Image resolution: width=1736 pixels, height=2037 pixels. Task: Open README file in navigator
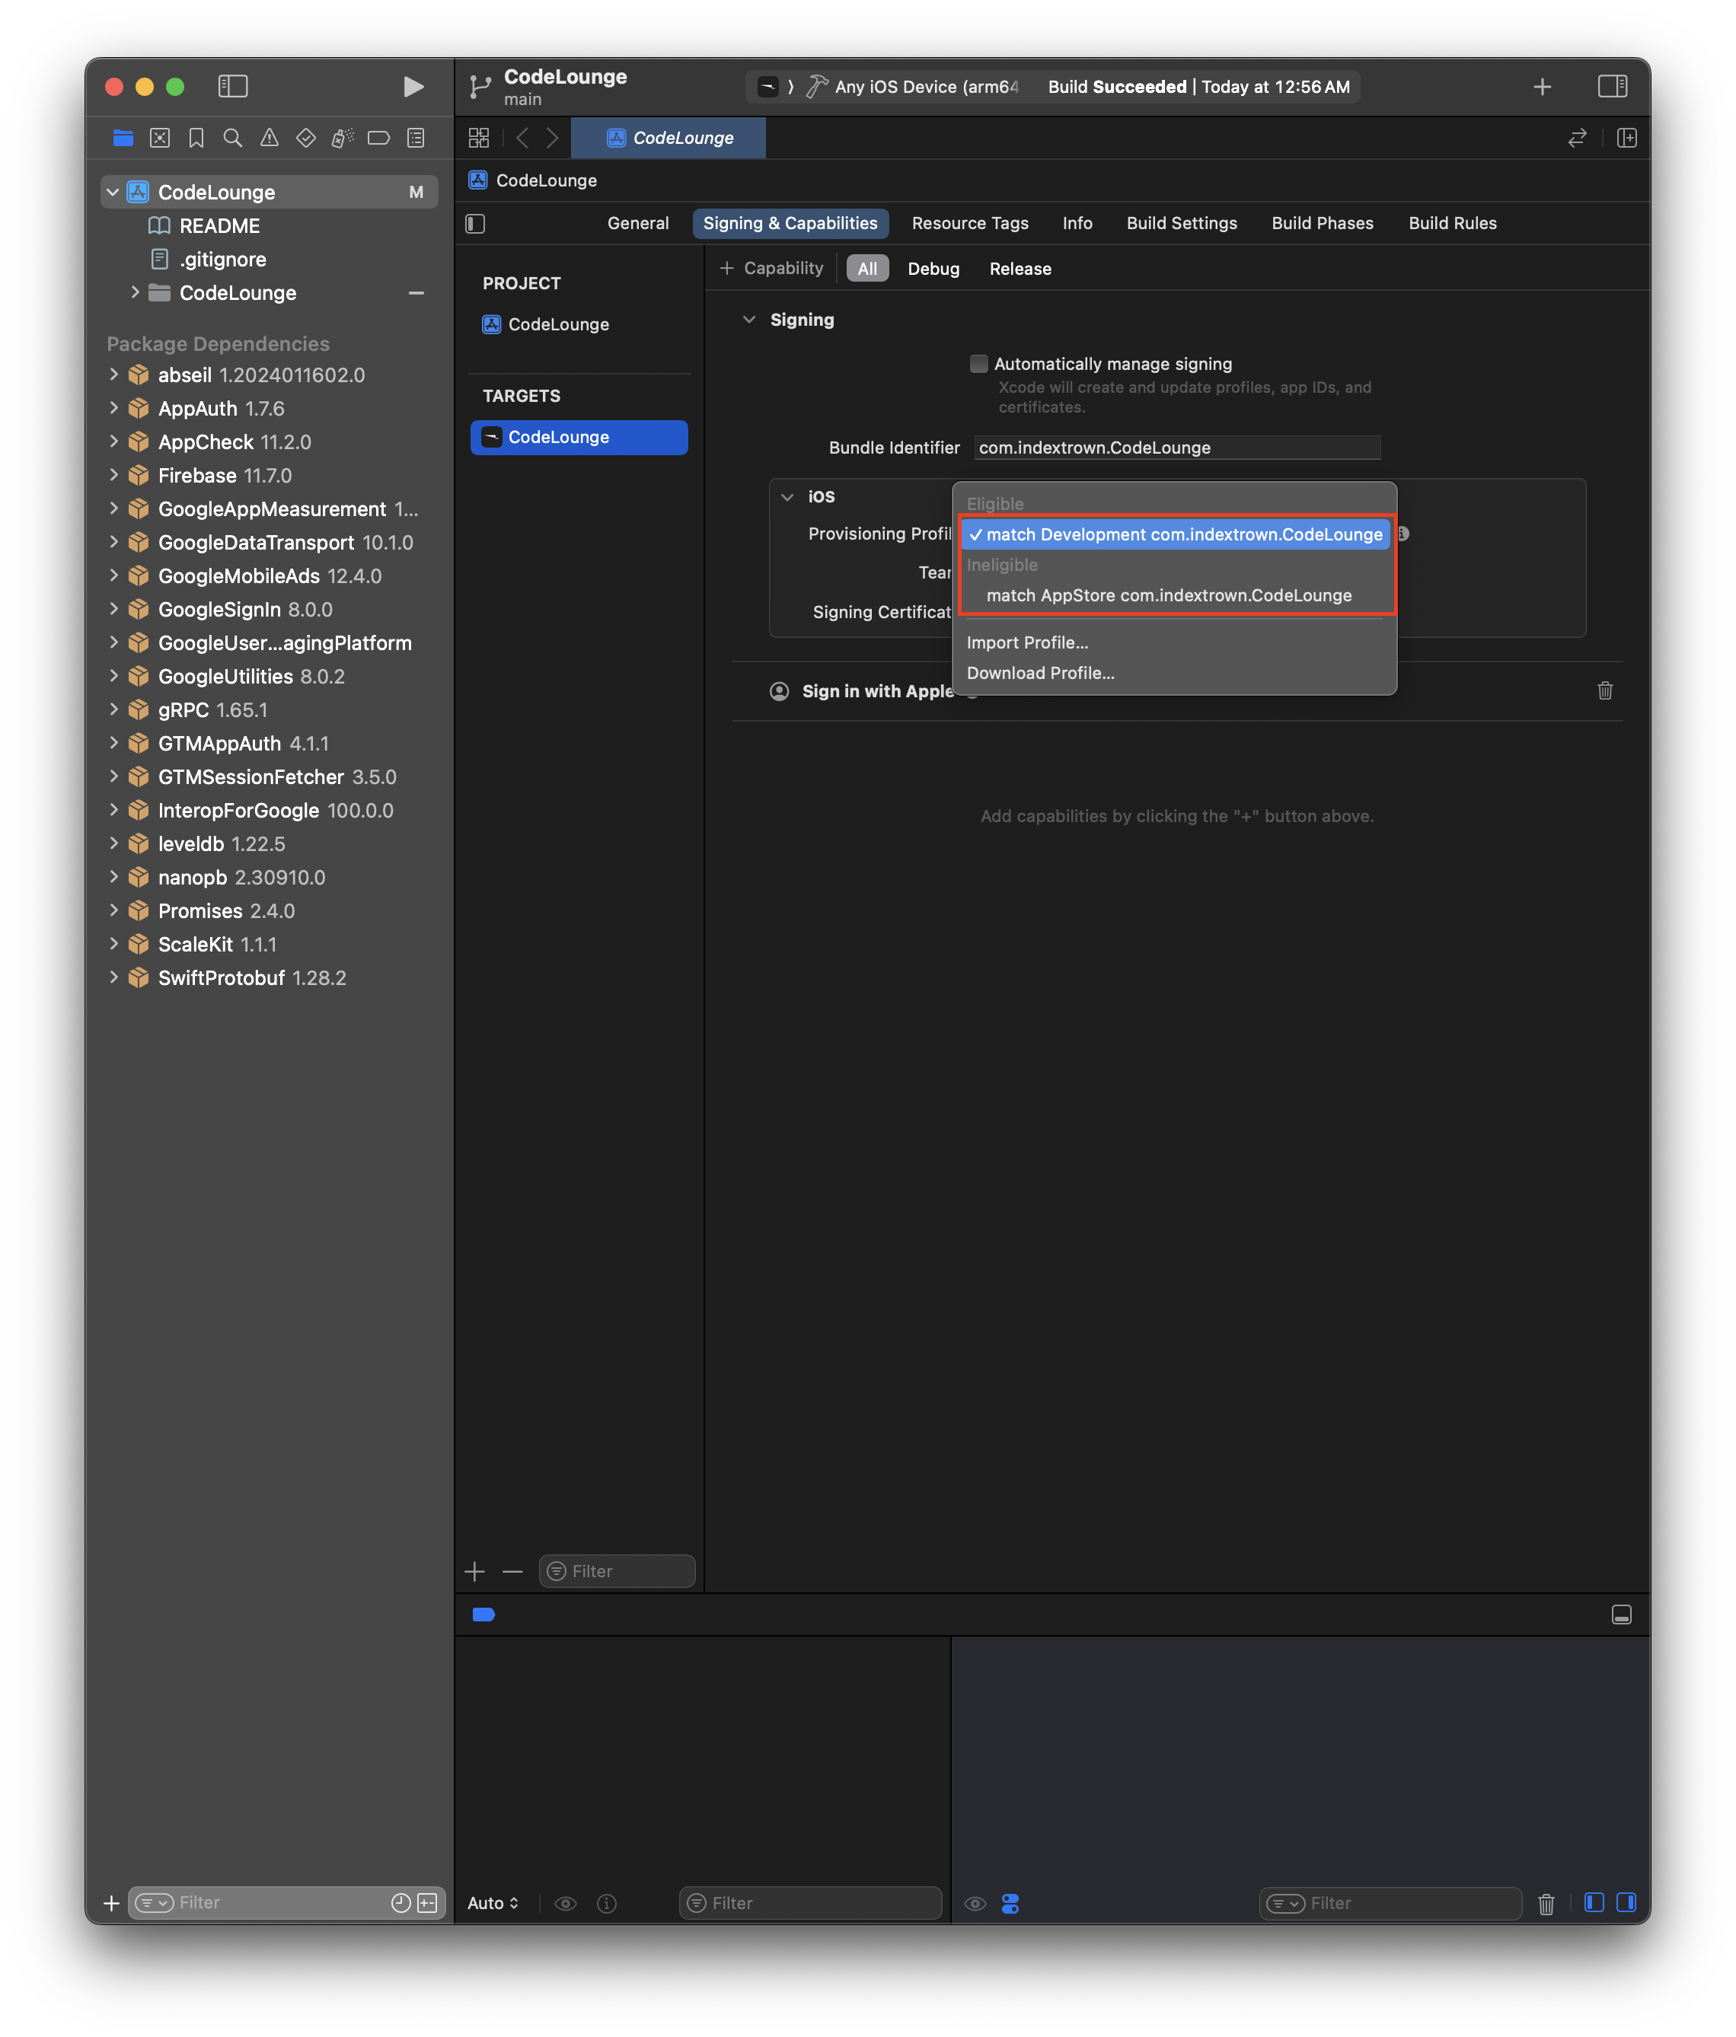pyautogui.click(x=219, y=225)
